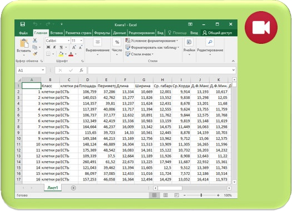Expand the Name Box A1 dropdown
This screenshot has height=211, width=292.
[43, 70]
